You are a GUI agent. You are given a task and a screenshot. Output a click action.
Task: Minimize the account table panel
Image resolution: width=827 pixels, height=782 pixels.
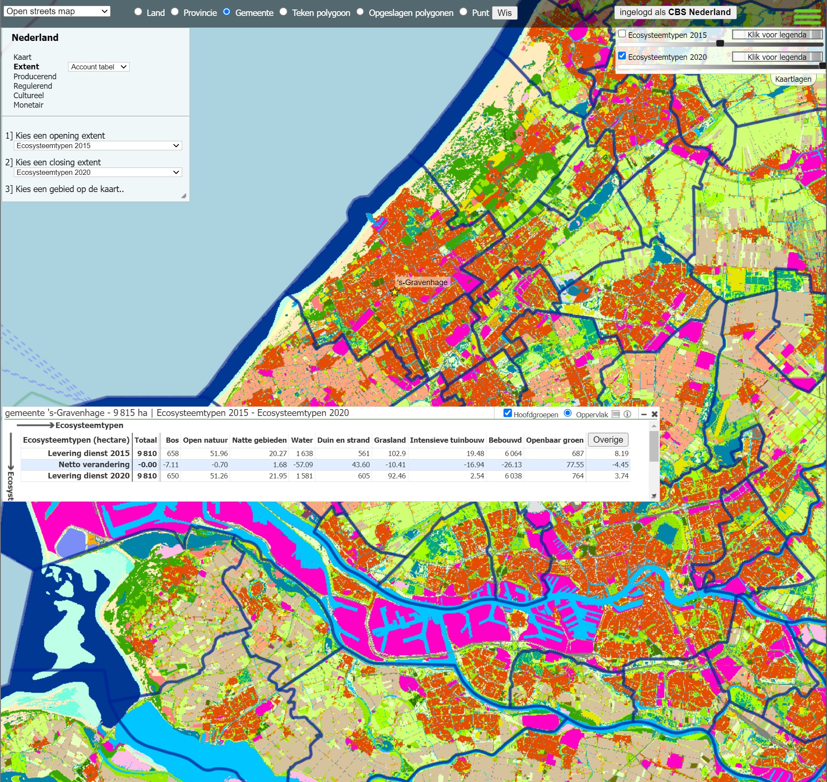[x=644, y=414]
